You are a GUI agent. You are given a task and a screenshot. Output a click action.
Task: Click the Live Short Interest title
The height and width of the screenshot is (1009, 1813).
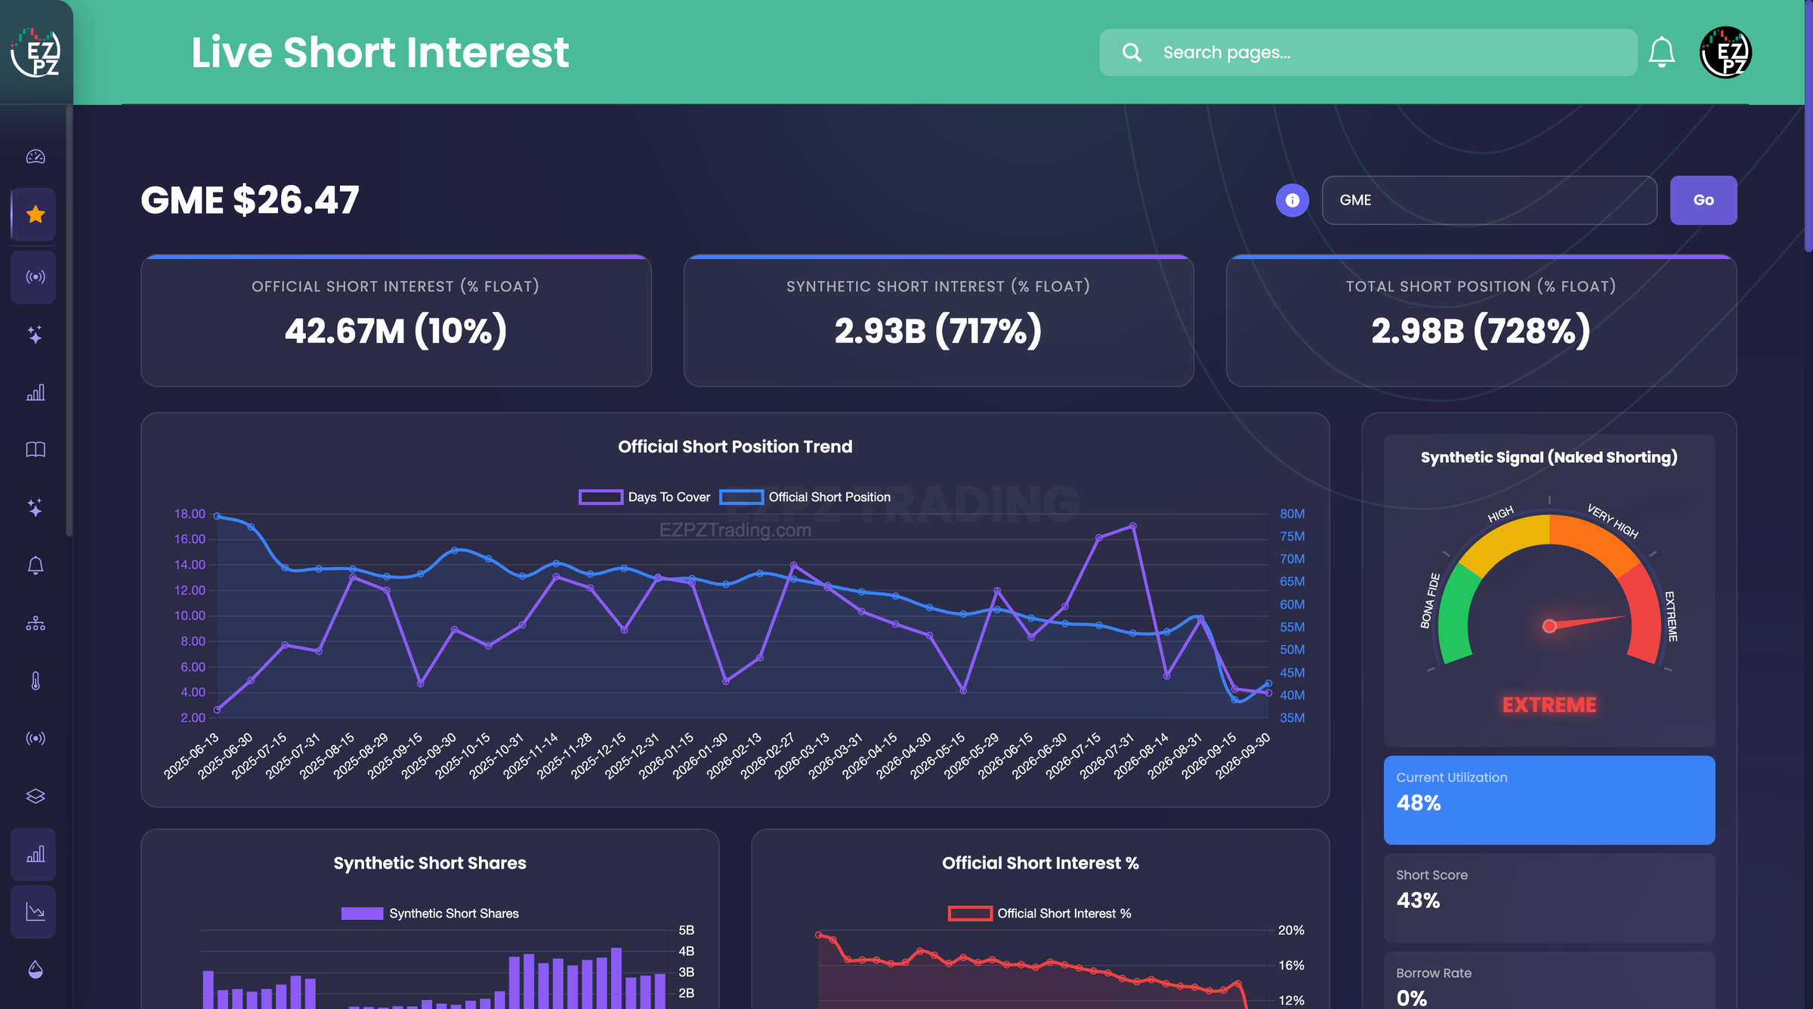tap(380, 52)
